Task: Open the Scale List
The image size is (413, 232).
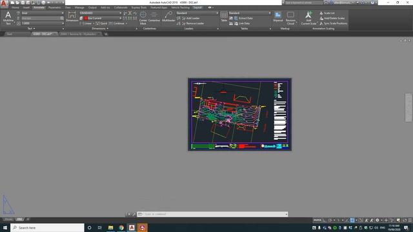Action: (x=327, y=13)
